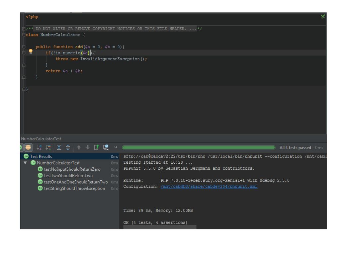This screenshot has width=340, height=255.
Task: Click OK status icon of testNoInputShouldReturnZero
Action: 40,169
